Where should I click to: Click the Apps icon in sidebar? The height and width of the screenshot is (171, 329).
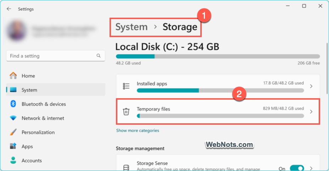pos(13,146)
